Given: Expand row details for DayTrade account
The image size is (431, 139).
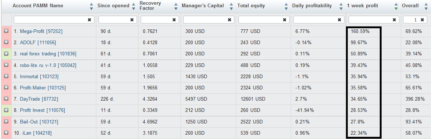Looking at the screenshot, I should tap(6, 99).
